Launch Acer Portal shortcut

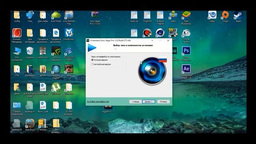click(x=56, y=16)
